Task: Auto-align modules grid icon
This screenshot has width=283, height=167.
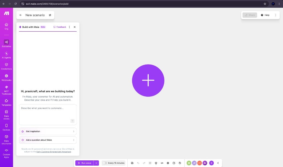Action: (x=150, y=163)
